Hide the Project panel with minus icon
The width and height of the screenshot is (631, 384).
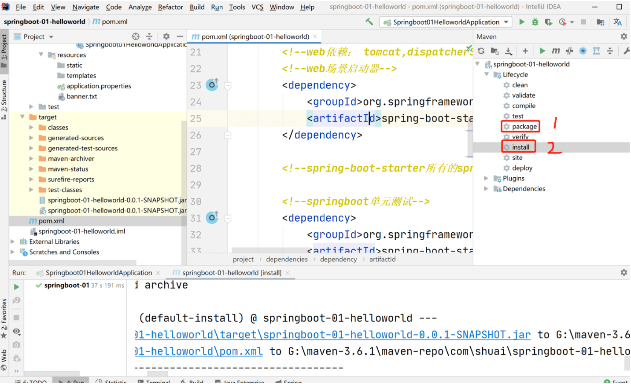pos(180,37)
